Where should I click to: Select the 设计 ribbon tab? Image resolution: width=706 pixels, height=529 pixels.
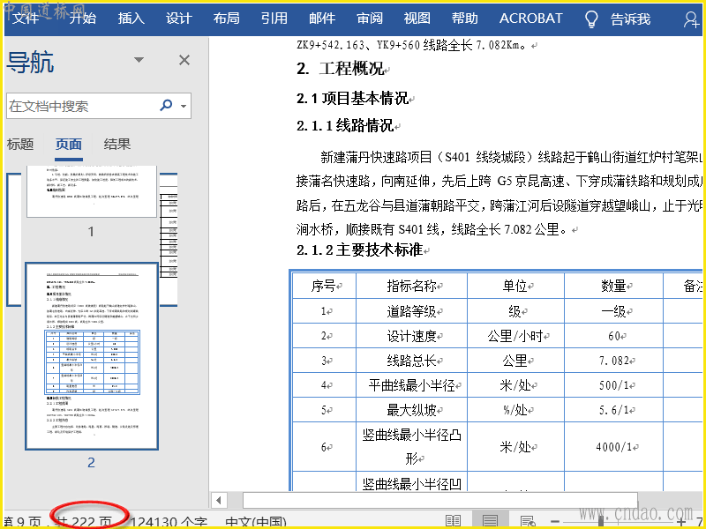pos(178,19)
